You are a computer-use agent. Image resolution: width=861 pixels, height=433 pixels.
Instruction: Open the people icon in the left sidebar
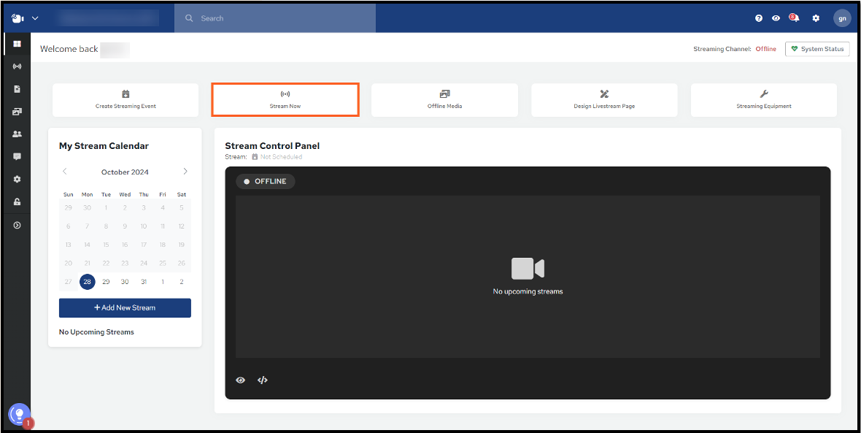pos(17,134)
